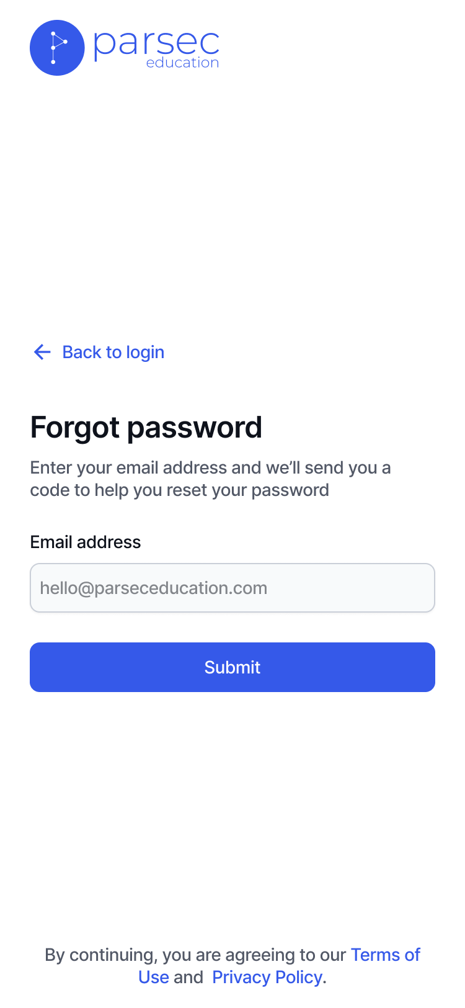Click the reset code instruction text
Screen dimensions: 465x1008
pyautogui.click(x=210, y=479)
